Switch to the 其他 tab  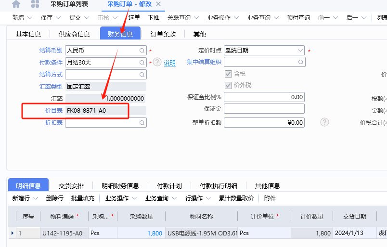pos(200,34)
